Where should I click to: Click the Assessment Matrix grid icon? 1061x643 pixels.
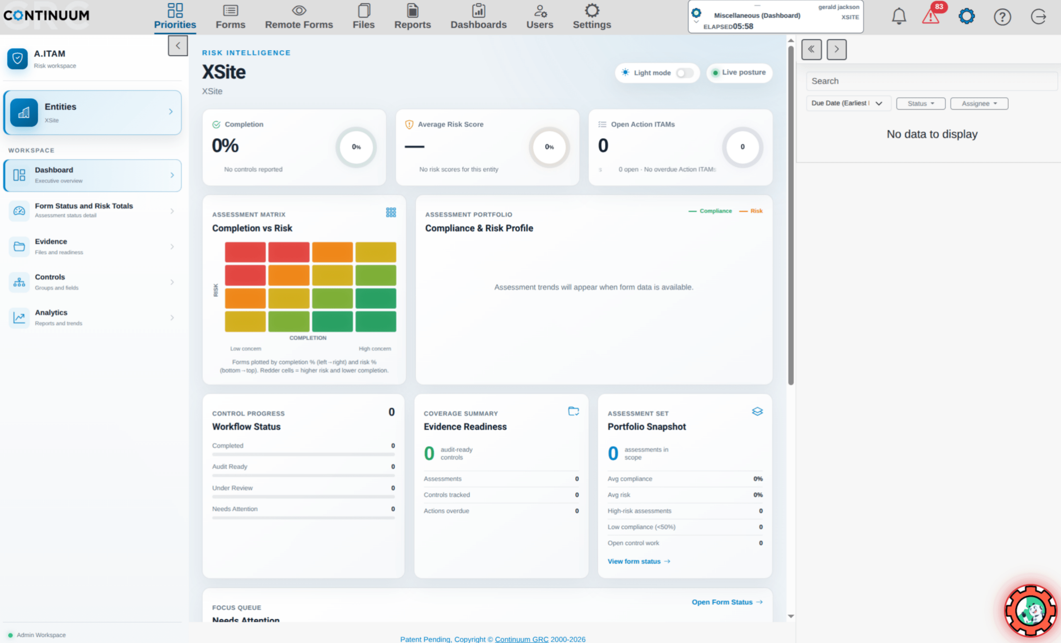[390, 212]
